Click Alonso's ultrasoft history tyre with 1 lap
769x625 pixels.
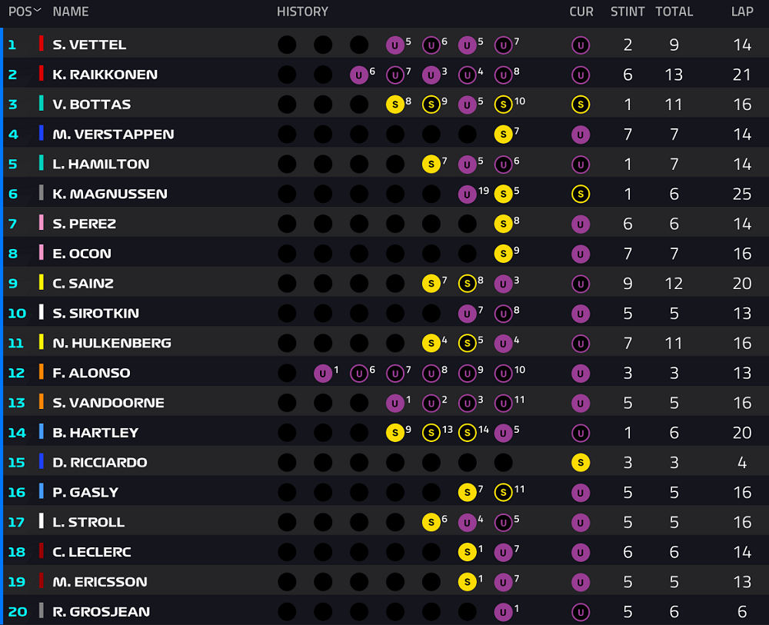323,374
